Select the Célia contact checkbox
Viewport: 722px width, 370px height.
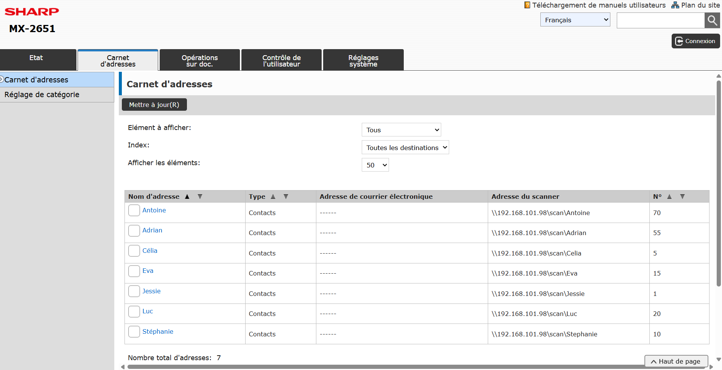click(134, 251)
